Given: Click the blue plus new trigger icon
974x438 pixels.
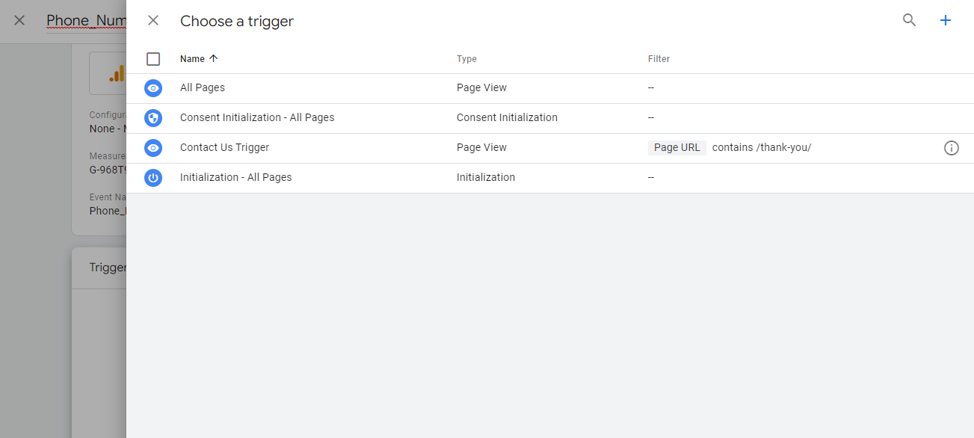Looking at the screenshot, I should (946, 21).
